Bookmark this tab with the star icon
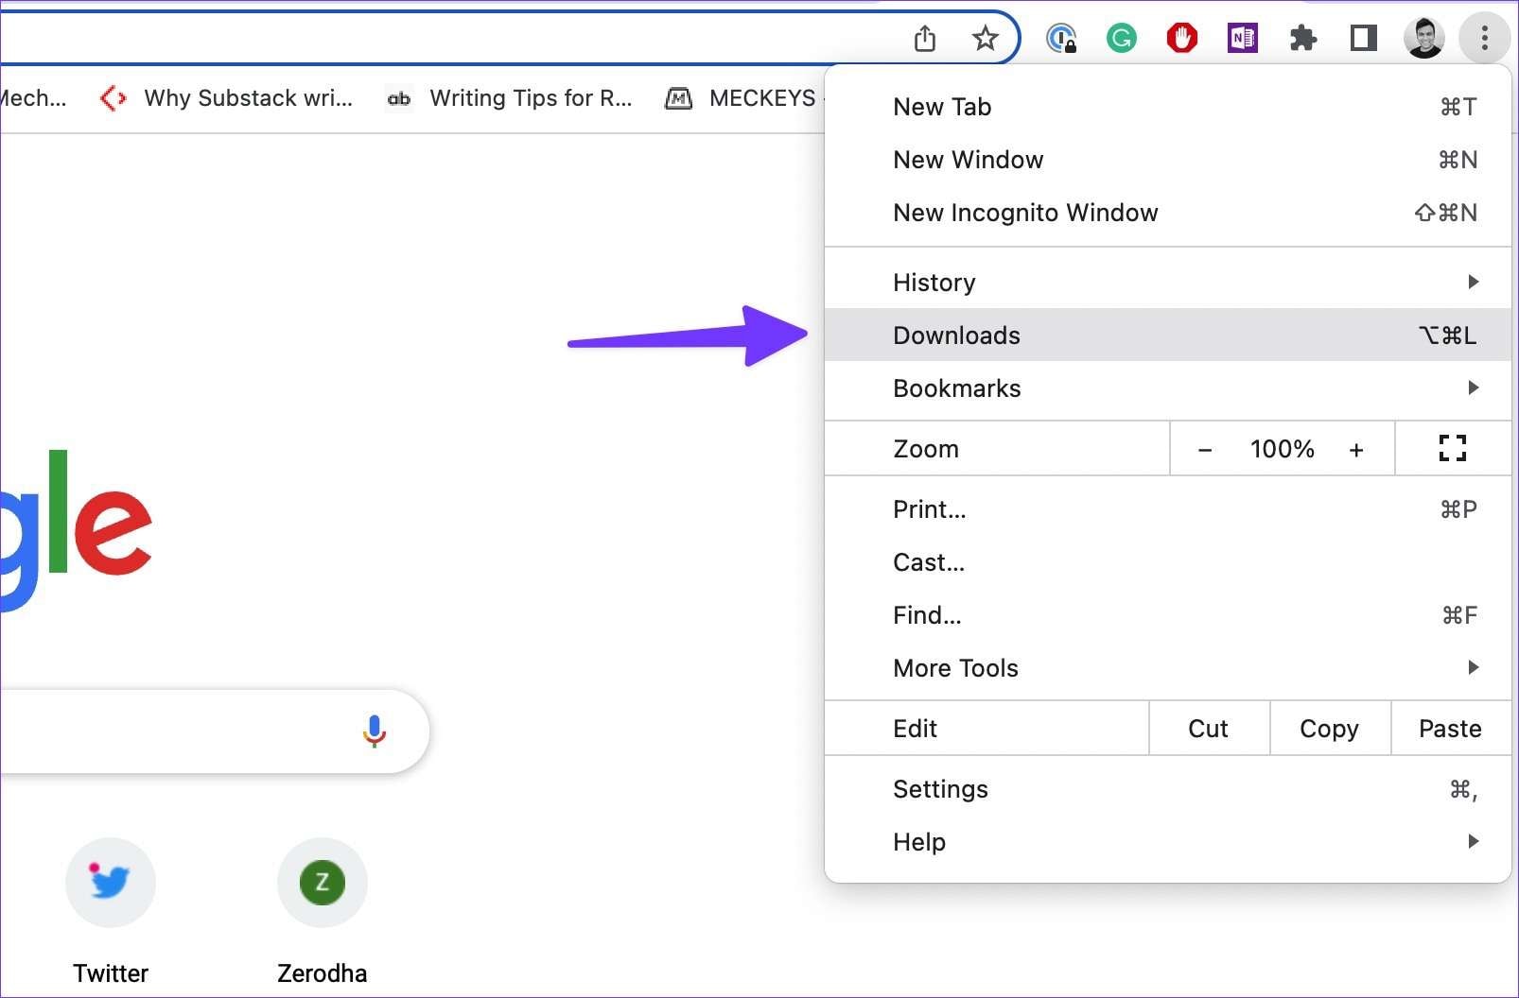The height and width of the screenshot is (998, 1519). (x=986, y=39)
